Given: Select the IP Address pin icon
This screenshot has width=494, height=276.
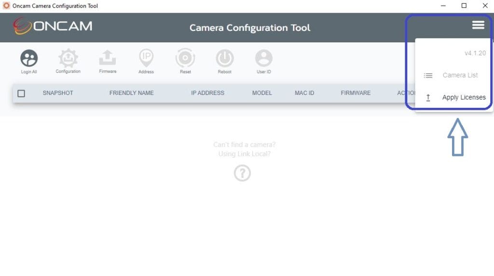Looking at the screenshot, I should point(146,58).
